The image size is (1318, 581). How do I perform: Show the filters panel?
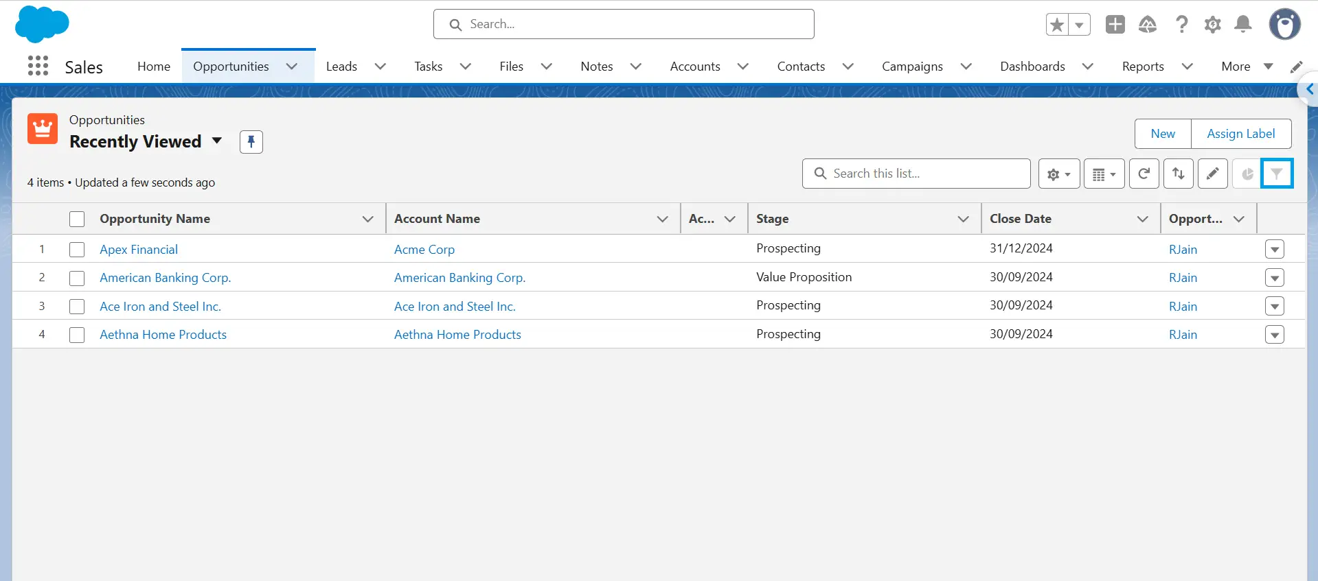click(1277, 174)
